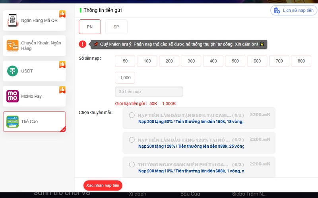Click the Số tiền nạp input field
The image size is (318, 198).
point(149,91)
